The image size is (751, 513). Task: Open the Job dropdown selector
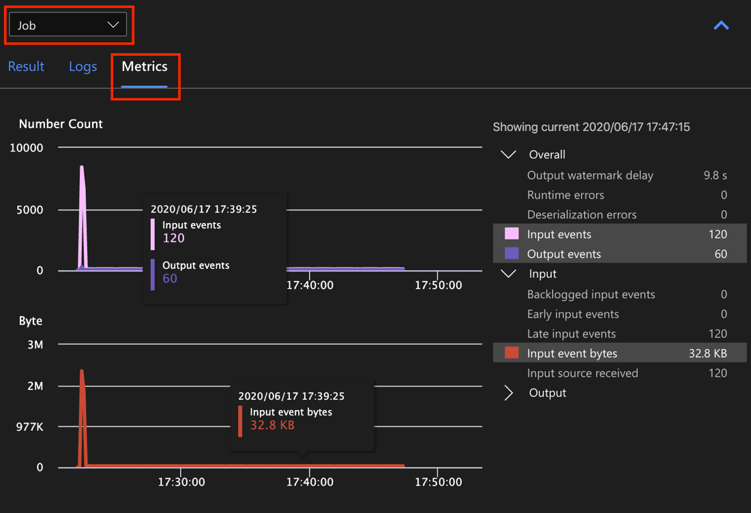(68, 24)
